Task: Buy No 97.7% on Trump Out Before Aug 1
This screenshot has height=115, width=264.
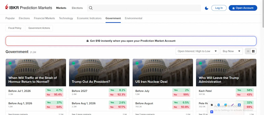Action: (x=118, y=107)
